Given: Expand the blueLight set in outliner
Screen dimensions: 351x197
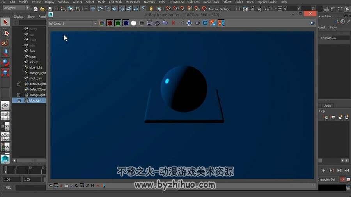Looking at the screenshot, I should coord(19,100).
